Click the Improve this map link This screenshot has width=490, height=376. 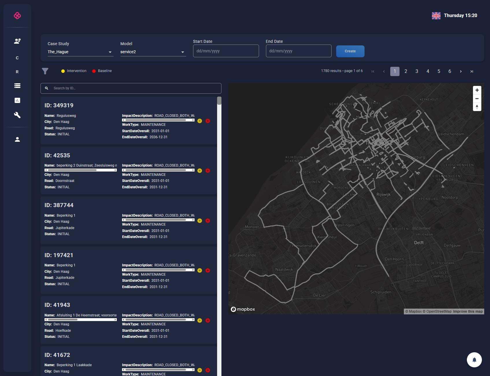click(468, 312)
